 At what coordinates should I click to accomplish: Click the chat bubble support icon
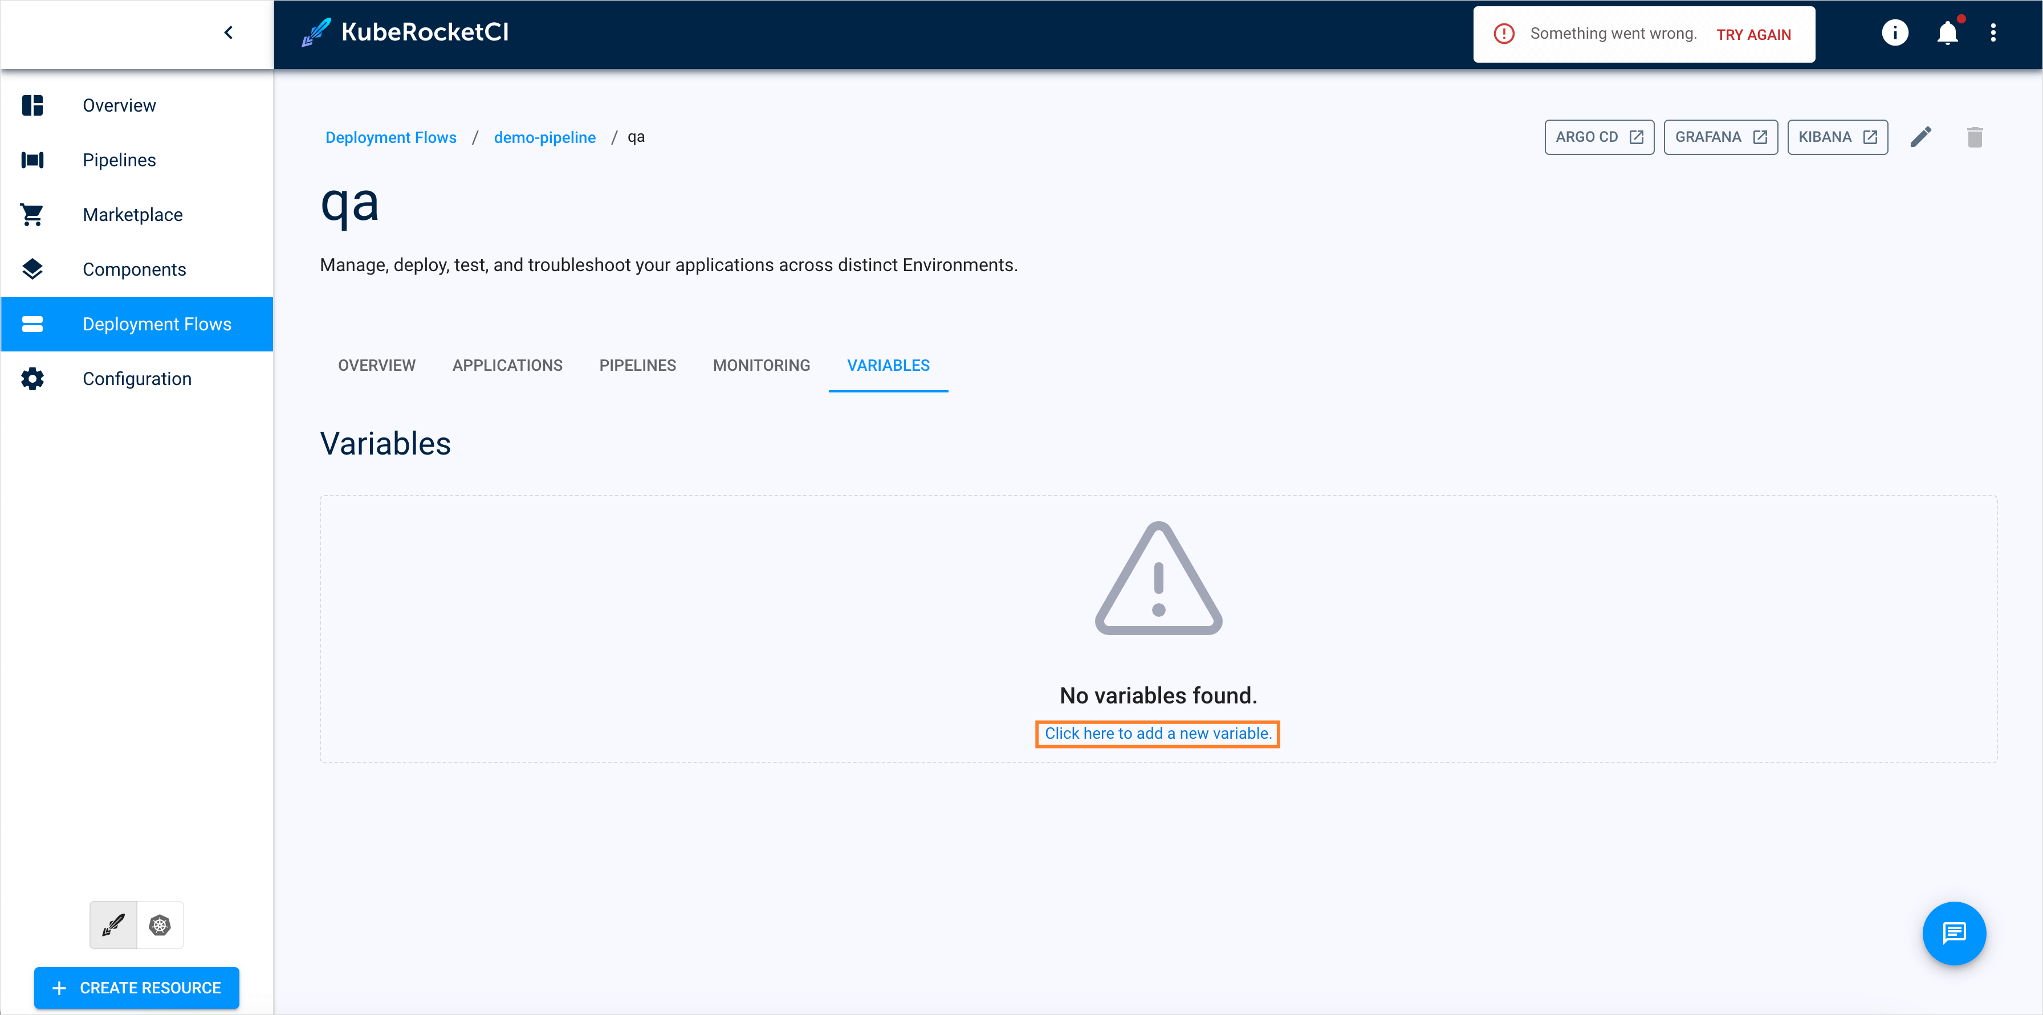click(1955, 933)
